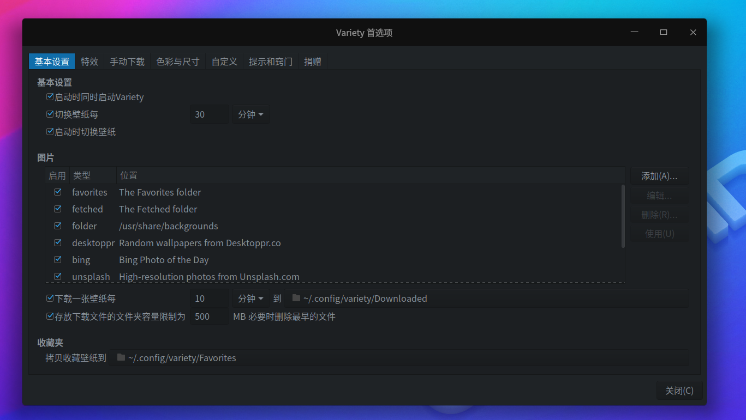
Task: Uncheck the unsplash image source
Action: point(57,276)
